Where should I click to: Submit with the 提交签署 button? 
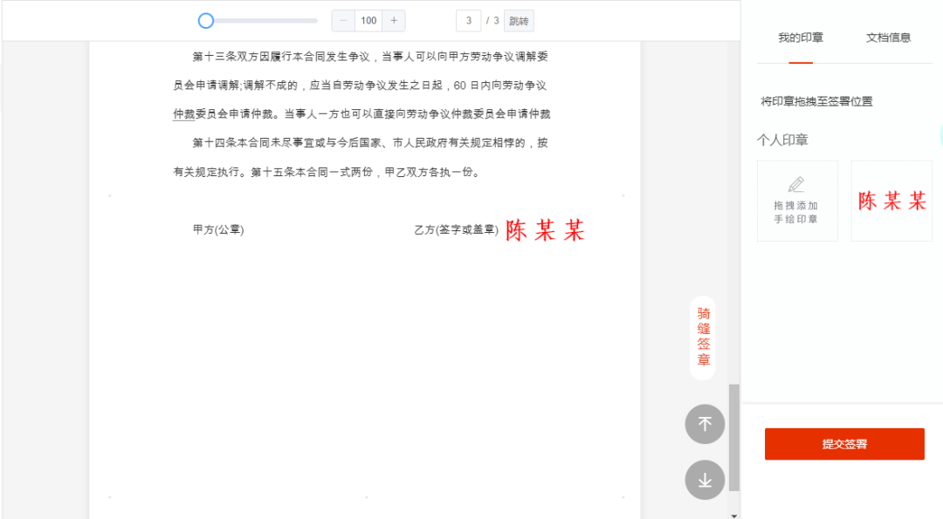[x=843, y=444]
